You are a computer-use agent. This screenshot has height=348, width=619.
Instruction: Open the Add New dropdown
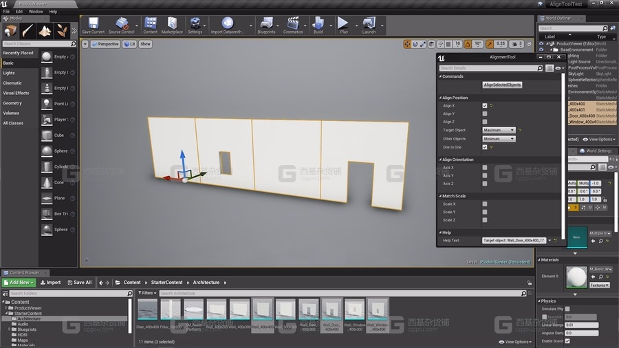pyautogui.click(x=19, y=283)
